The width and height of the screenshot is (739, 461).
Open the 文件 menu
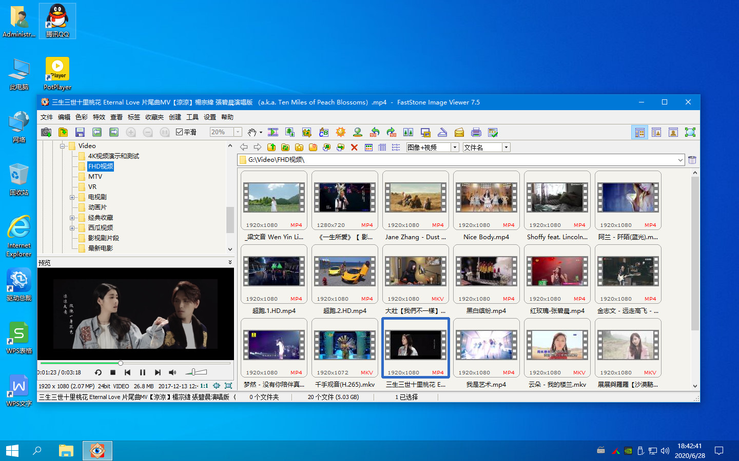tap(47, 117)
